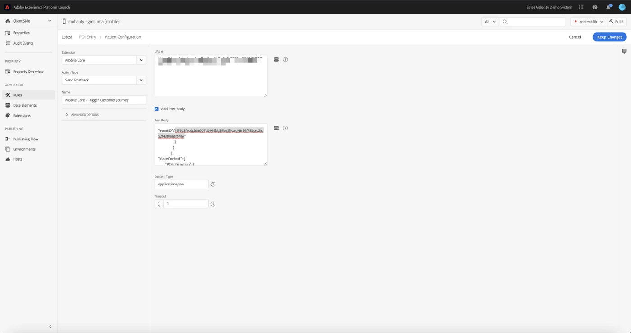Click Cancel button

[575, 37]
